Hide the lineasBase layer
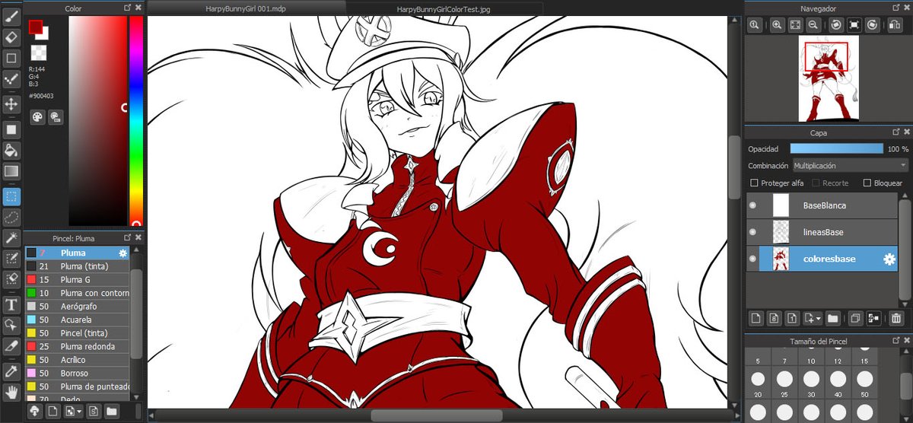Screen dimensions: 913x423 (x=753, y=232)
